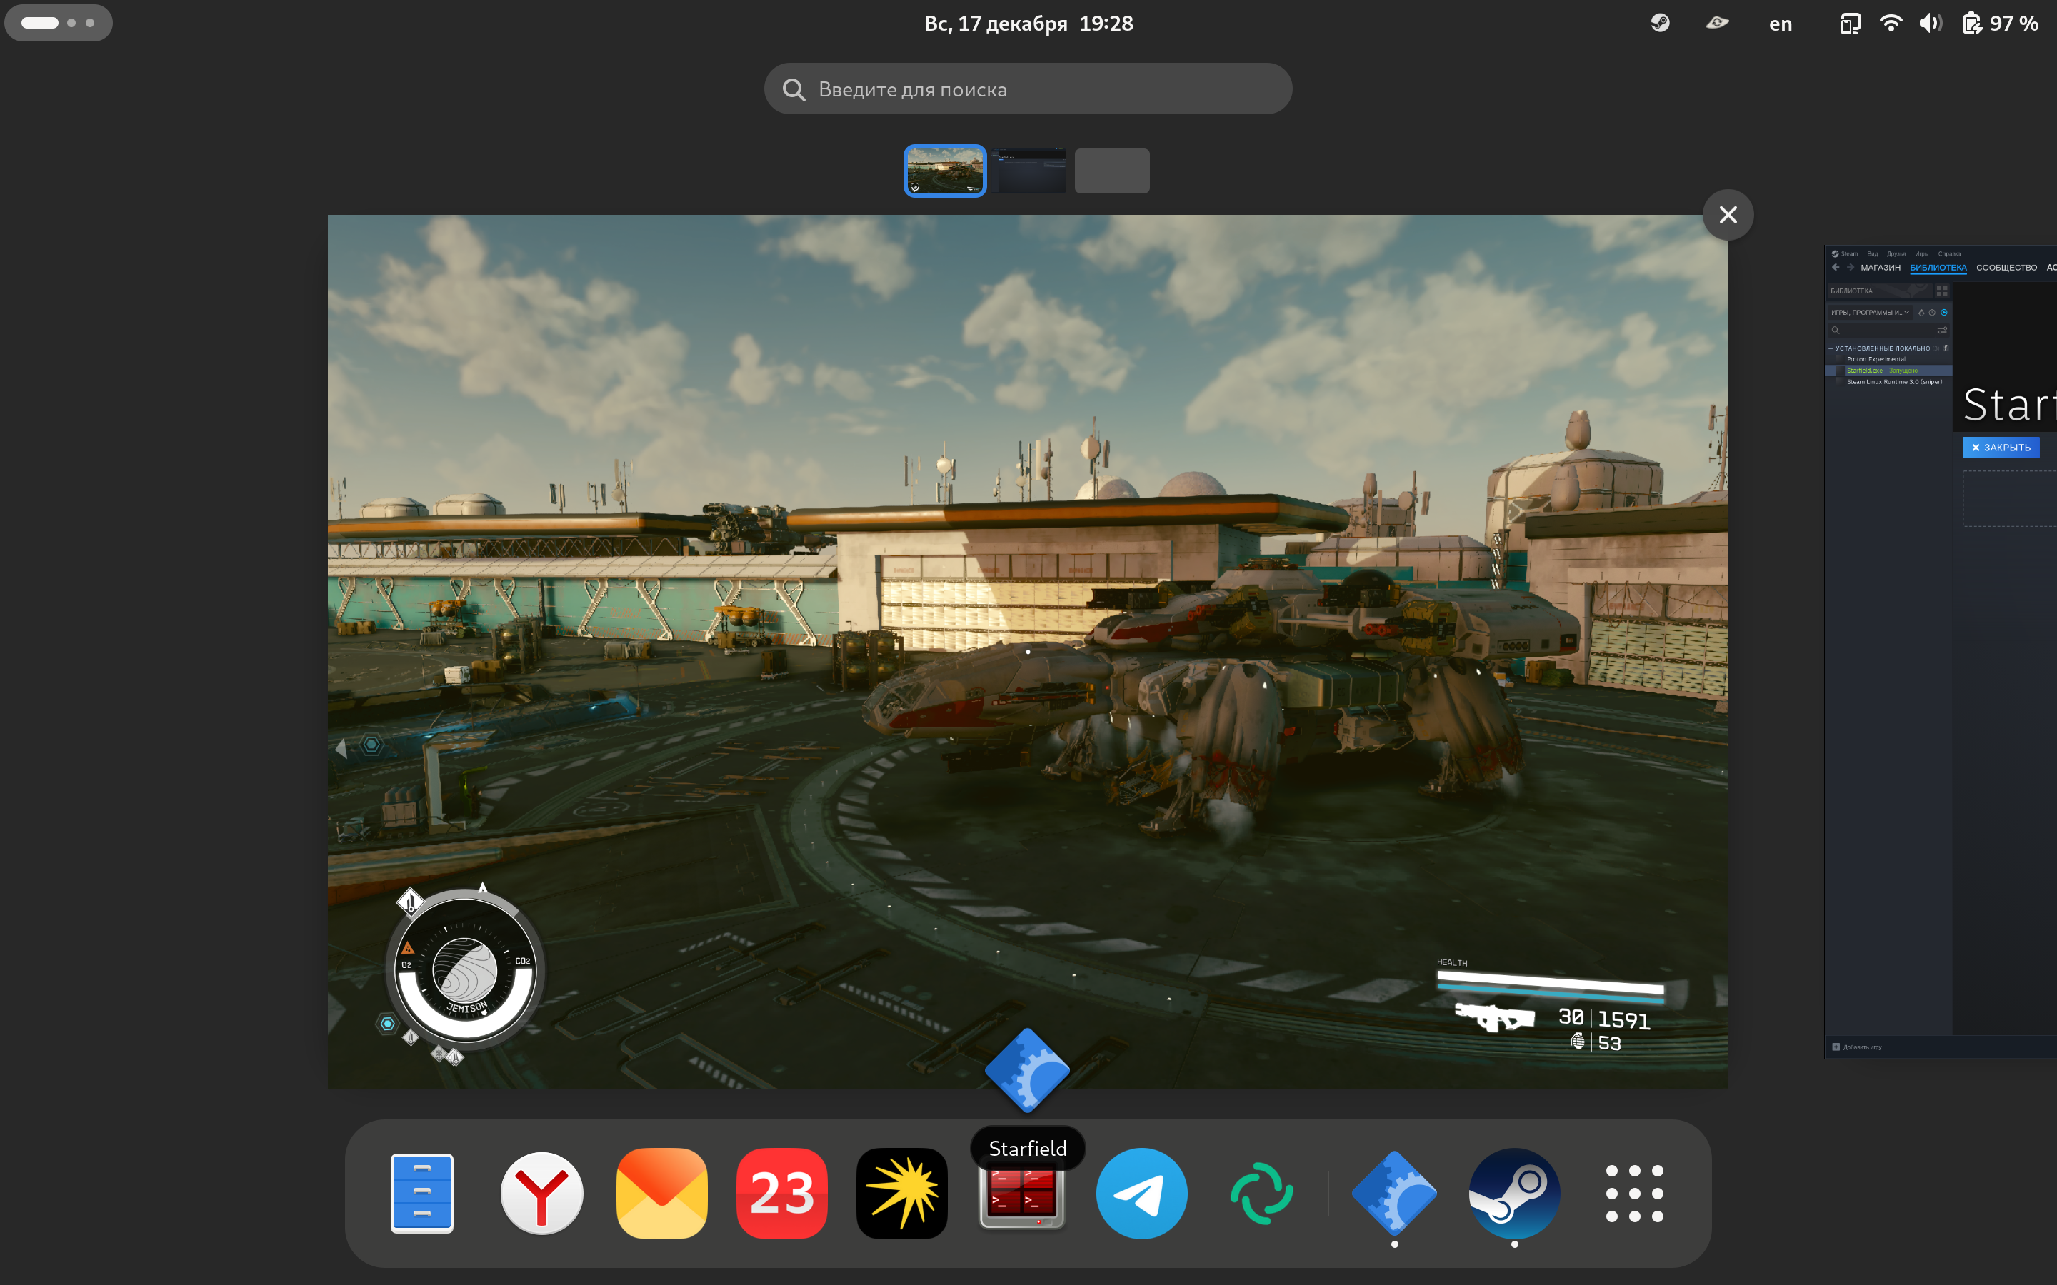Toggle the recent-activity clock filter in Steam
The width and height of the screenshot is (2057, 1285).
pyautogui.click(x=1932, y=313)
